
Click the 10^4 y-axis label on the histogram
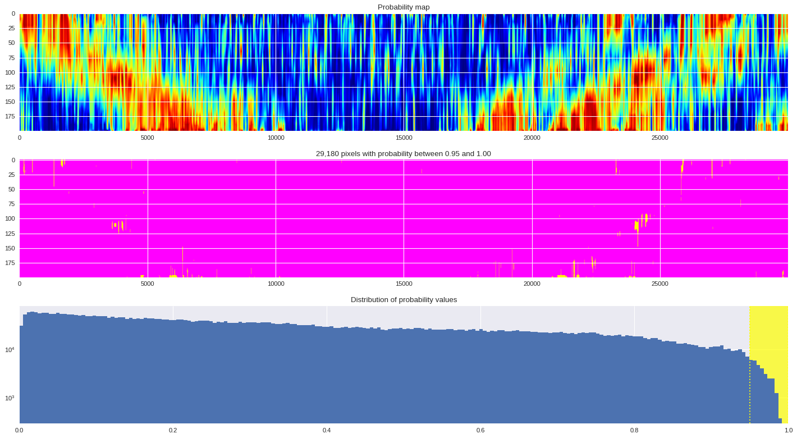(x=10, y=350)
